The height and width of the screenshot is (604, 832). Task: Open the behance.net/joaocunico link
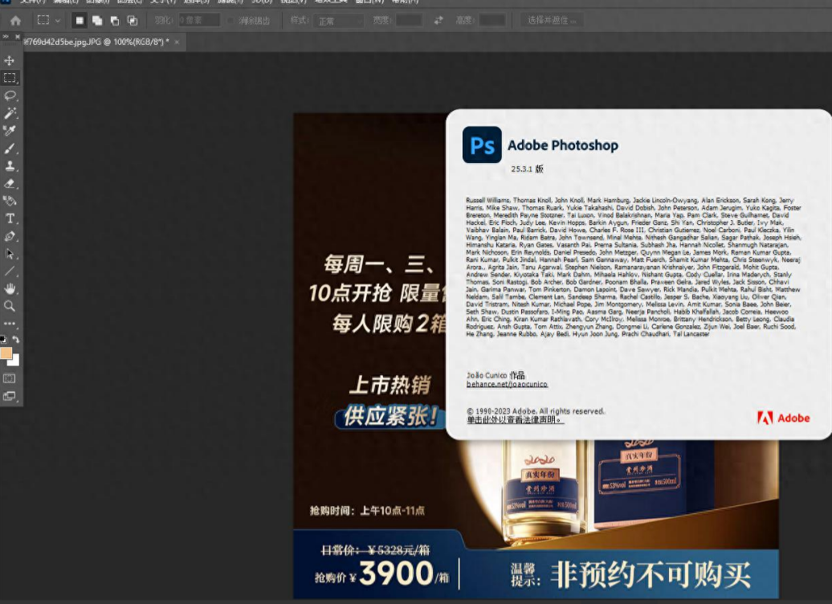pos(507,384)
